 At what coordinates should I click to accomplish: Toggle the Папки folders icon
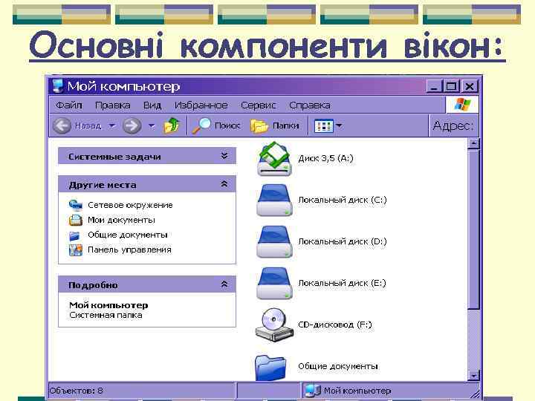pos(259,125)
